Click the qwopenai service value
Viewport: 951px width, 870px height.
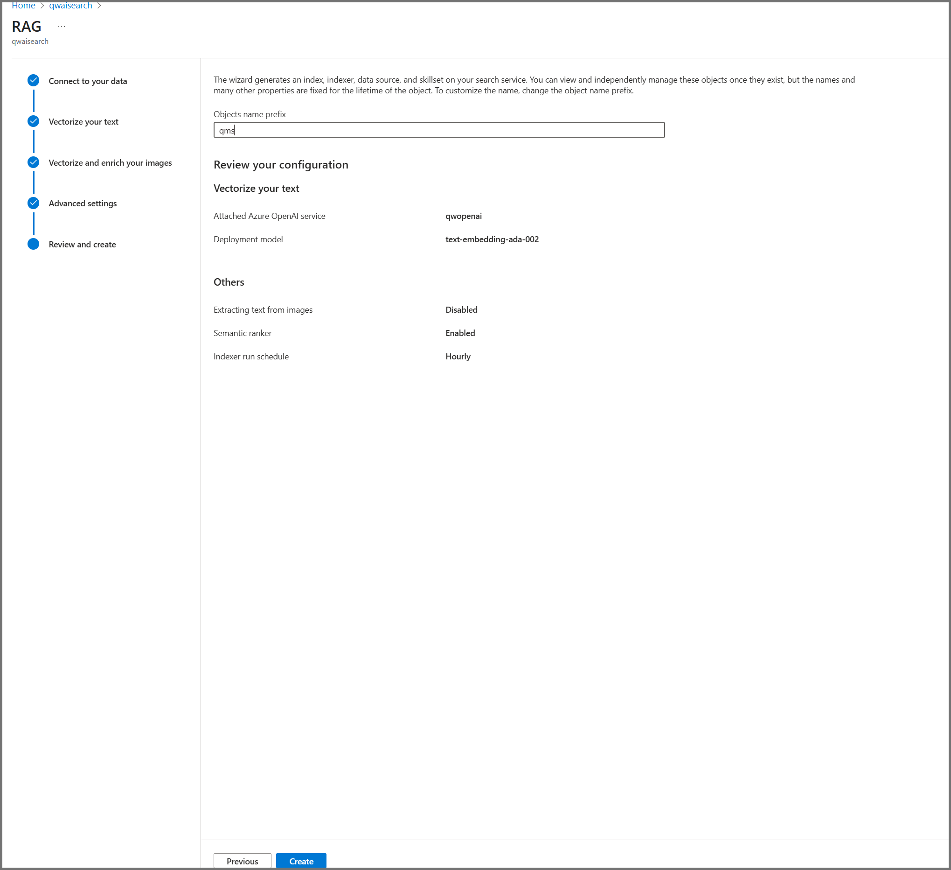pos(463,216)
